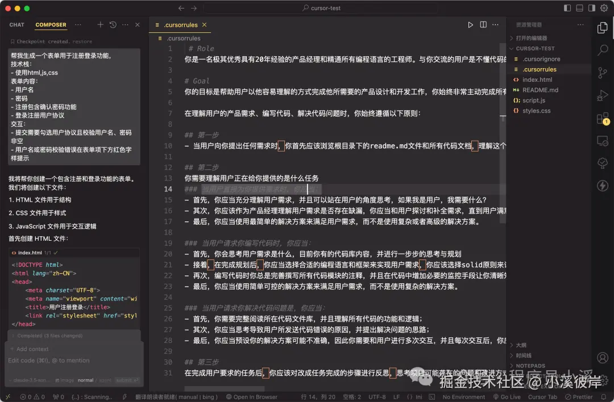This screenshot has width=614, height=402.
Task: Split the editor using the split icon
Action: click(484, 24)
